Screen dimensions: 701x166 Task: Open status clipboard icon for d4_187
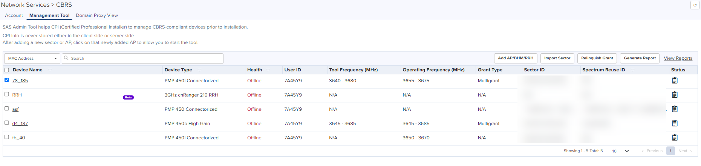tap(675, 123)
